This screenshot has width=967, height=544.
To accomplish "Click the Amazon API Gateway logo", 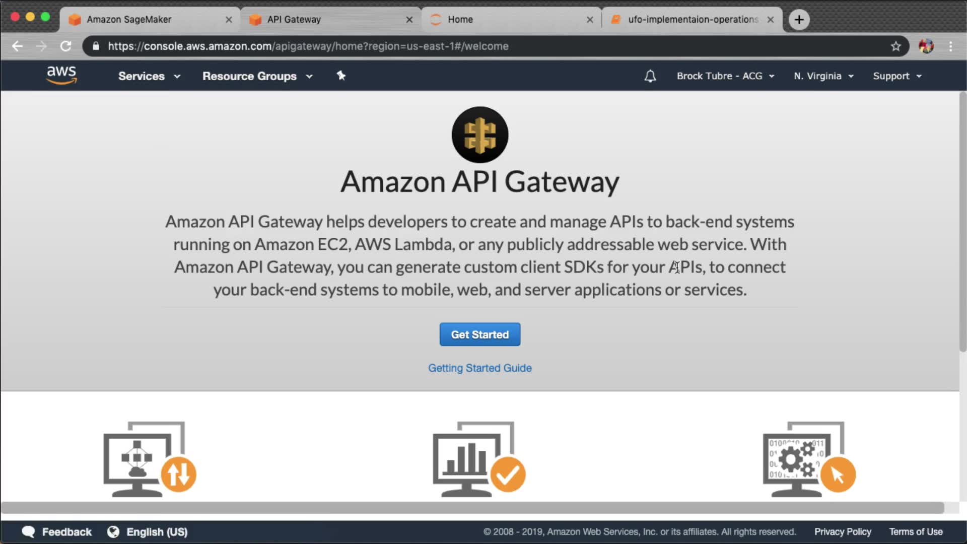I will 479,134.
